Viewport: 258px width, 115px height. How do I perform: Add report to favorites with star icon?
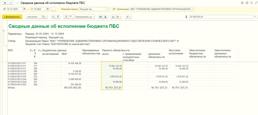[x=17, y=3]
